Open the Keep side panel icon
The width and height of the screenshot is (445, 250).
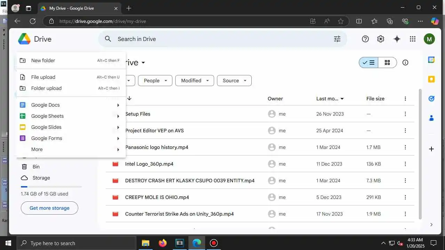click(431, 79)
